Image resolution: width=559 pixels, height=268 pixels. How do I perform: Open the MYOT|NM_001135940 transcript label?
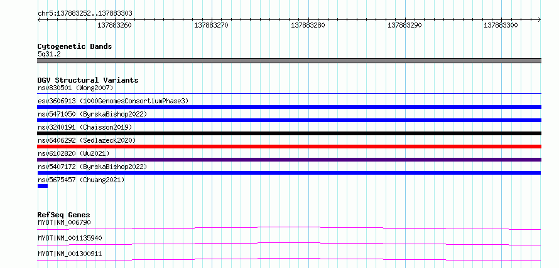click(70, 238)
